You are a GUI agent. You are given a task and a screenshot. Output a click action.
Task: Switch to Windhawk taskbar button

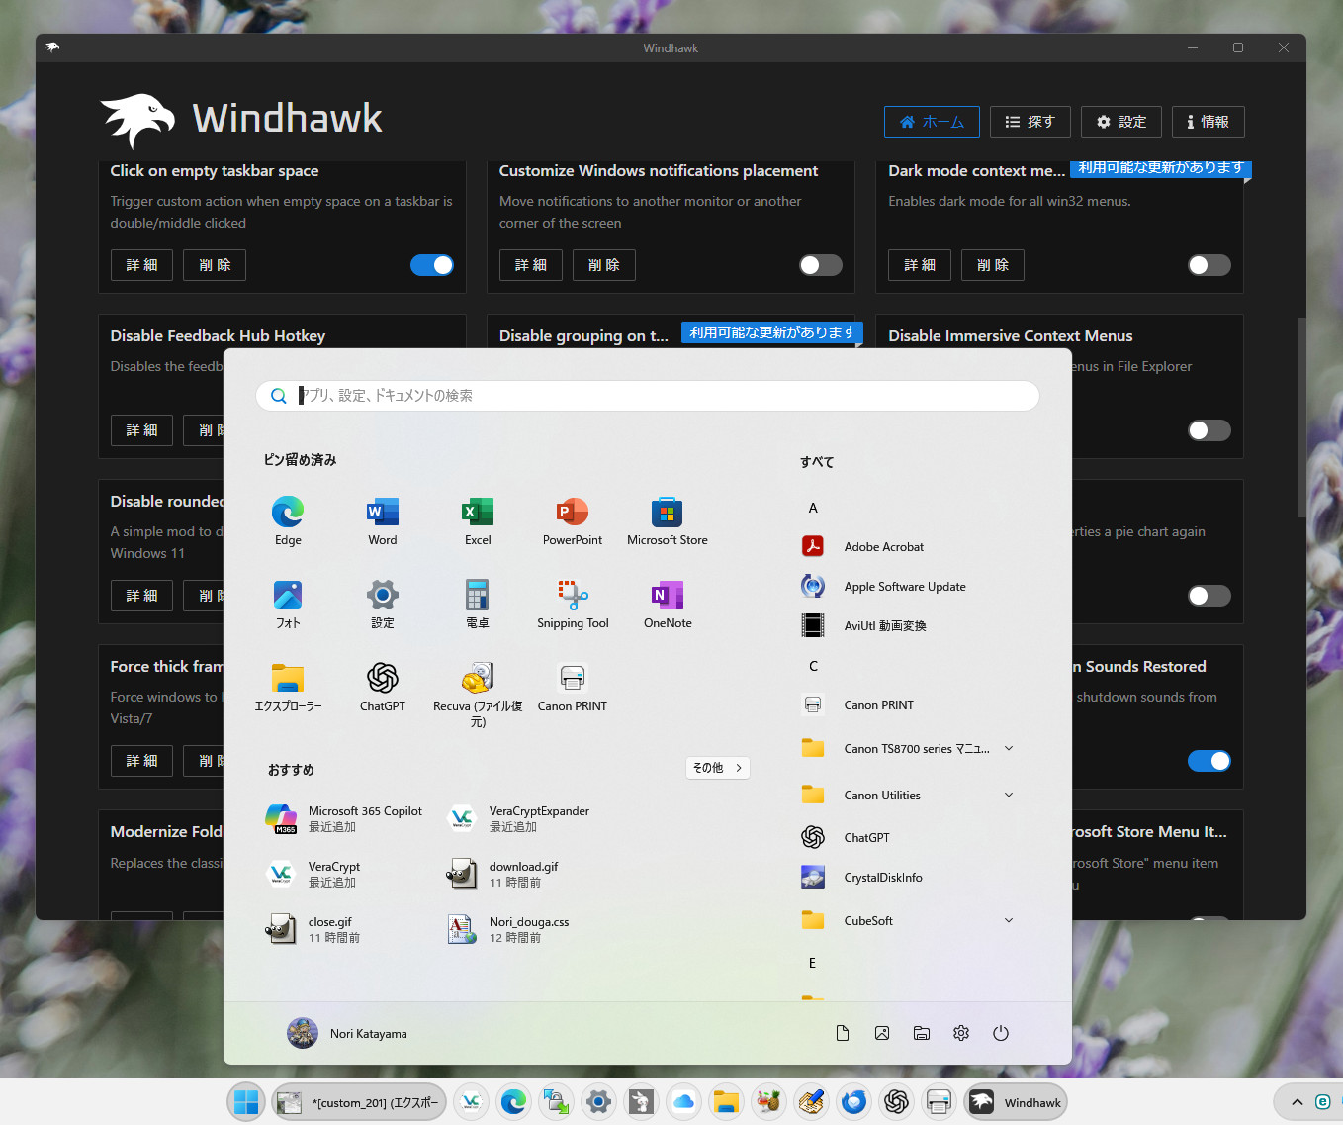[x=1016, y=1102]
